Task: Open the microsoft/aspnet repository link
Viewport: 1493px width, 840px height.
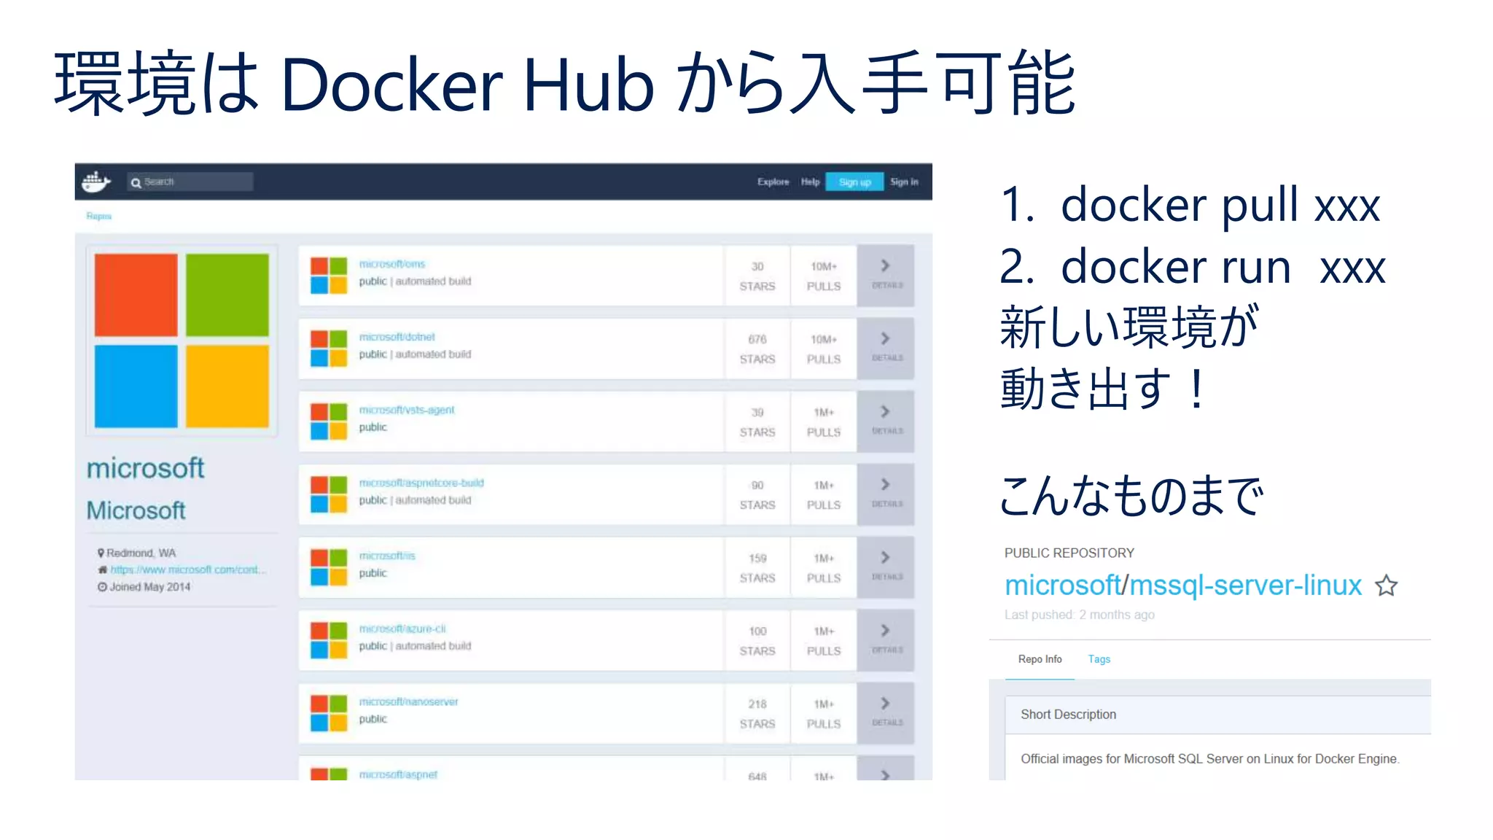Action: click(x=398, y=774)
